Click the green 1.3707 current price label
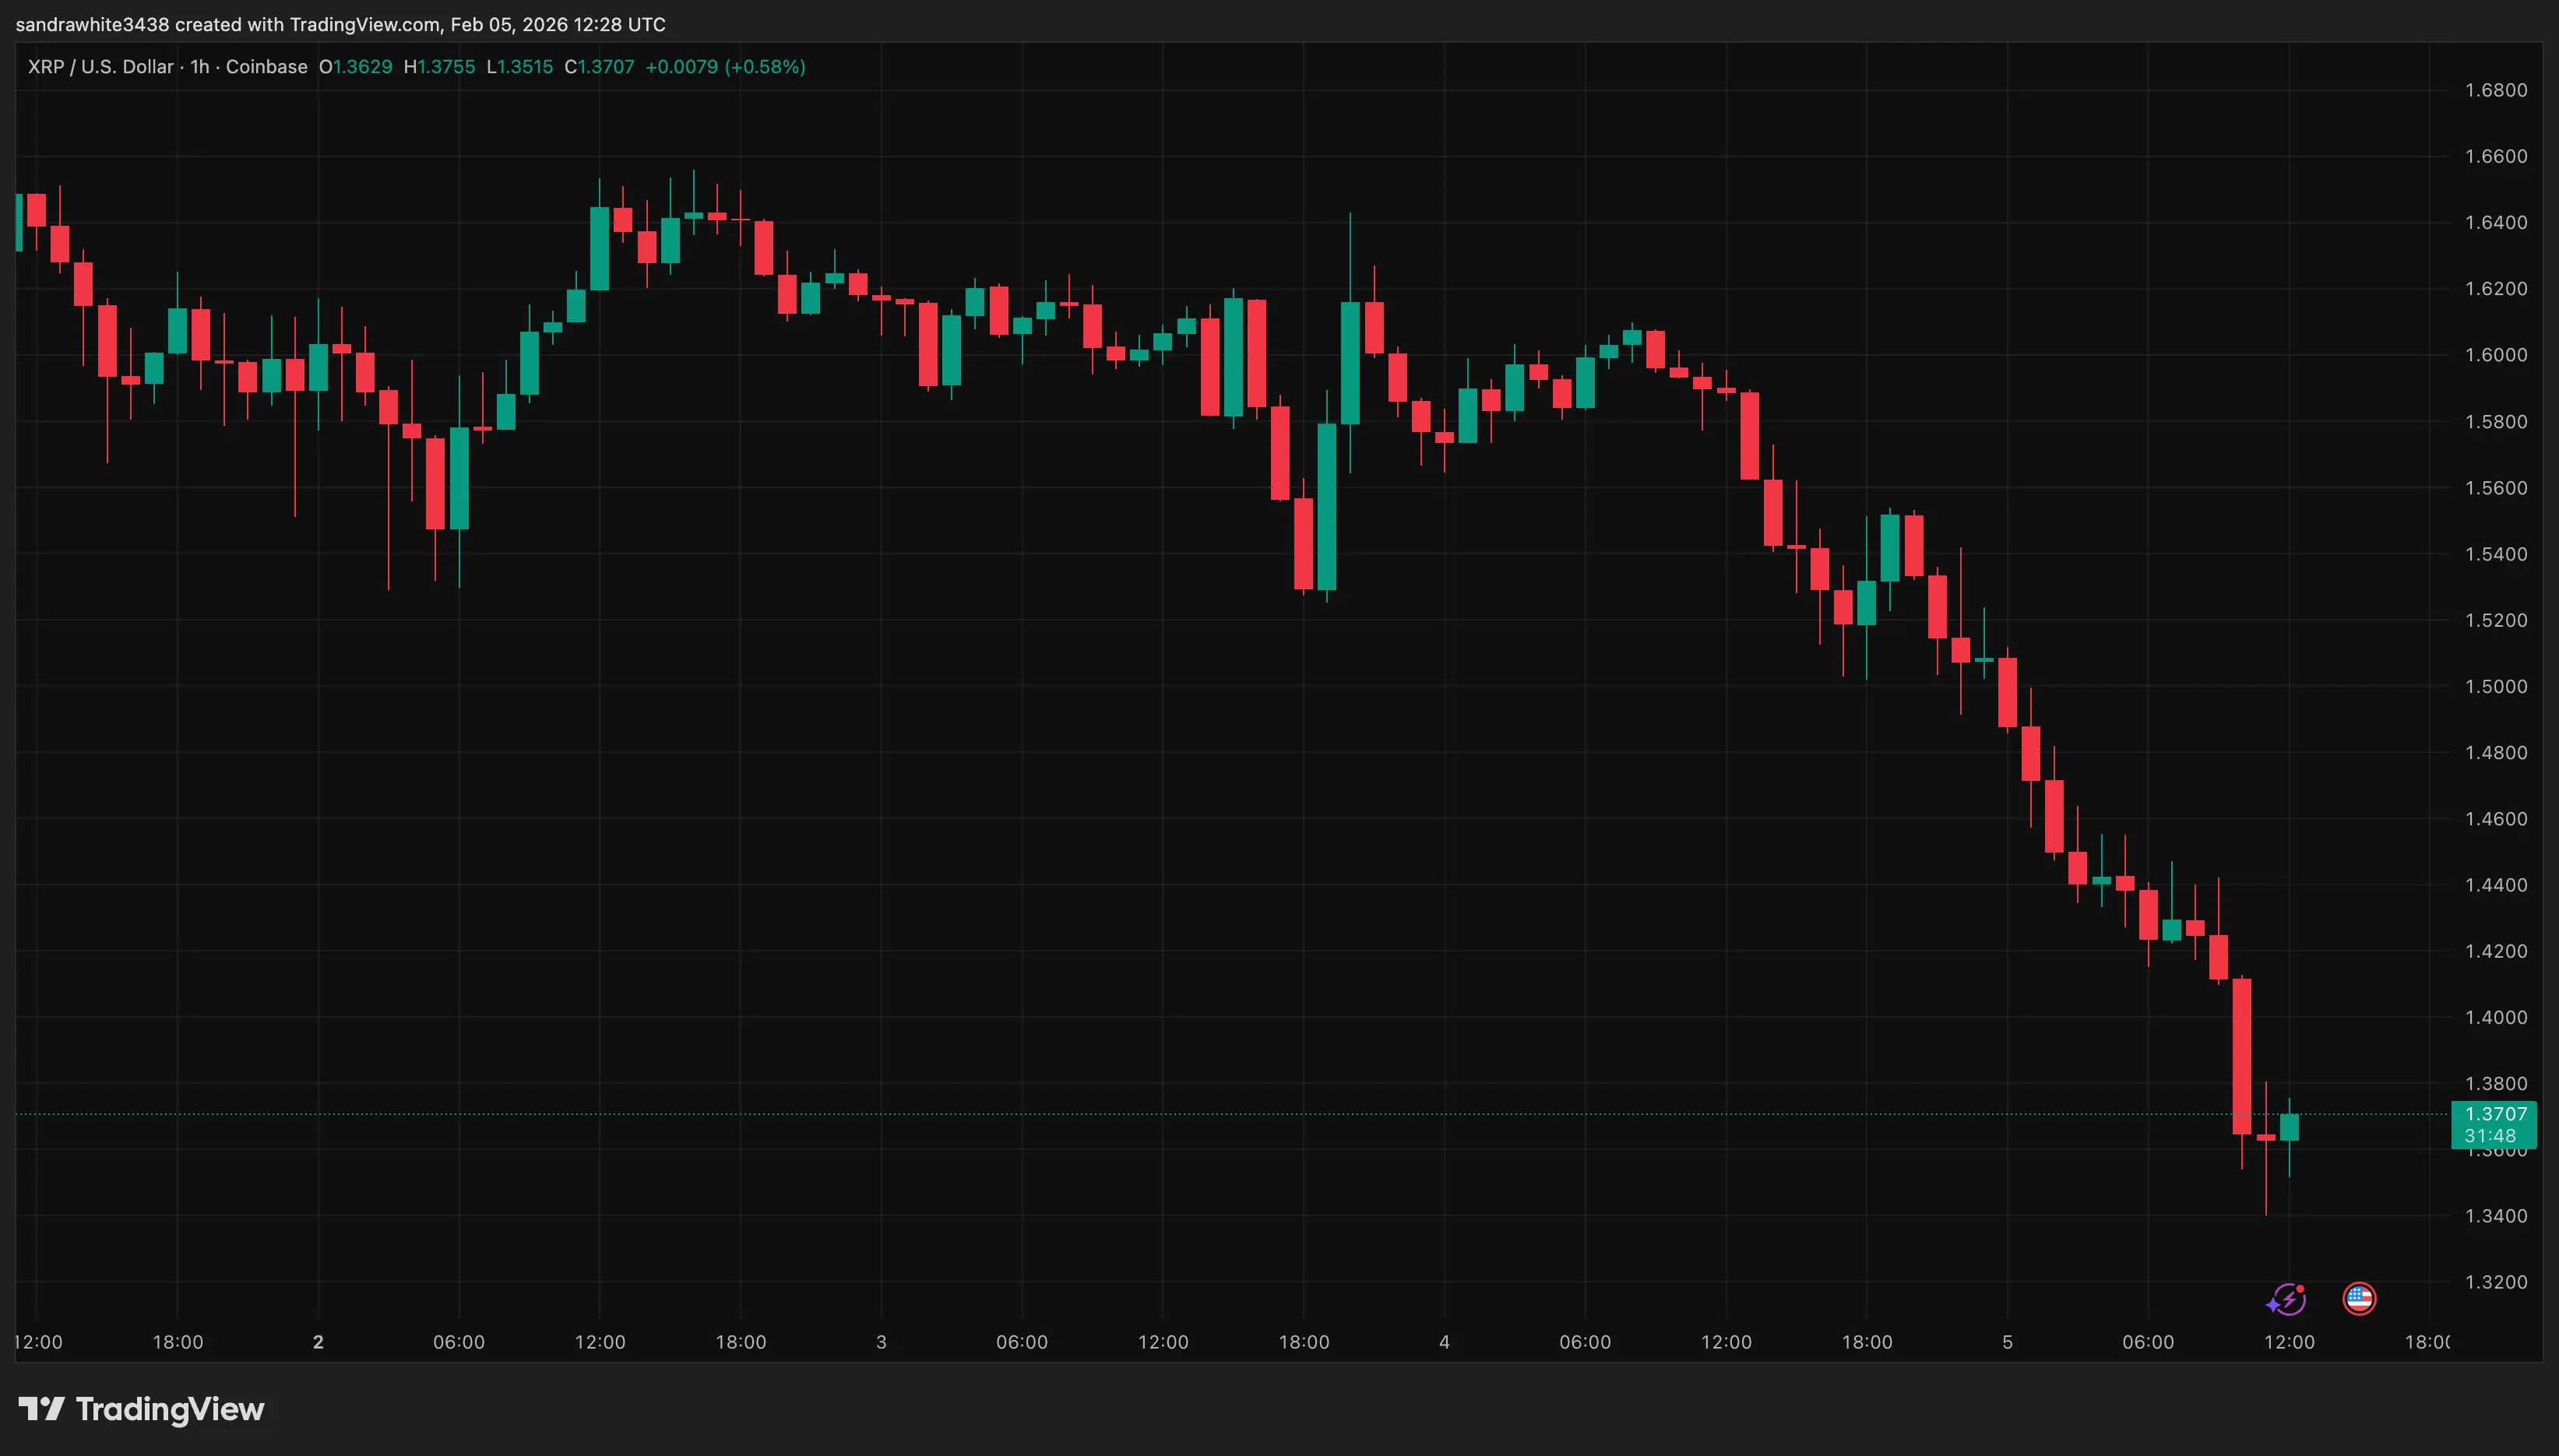Screen dimensions: 2559x1456 (2494, 1114)
